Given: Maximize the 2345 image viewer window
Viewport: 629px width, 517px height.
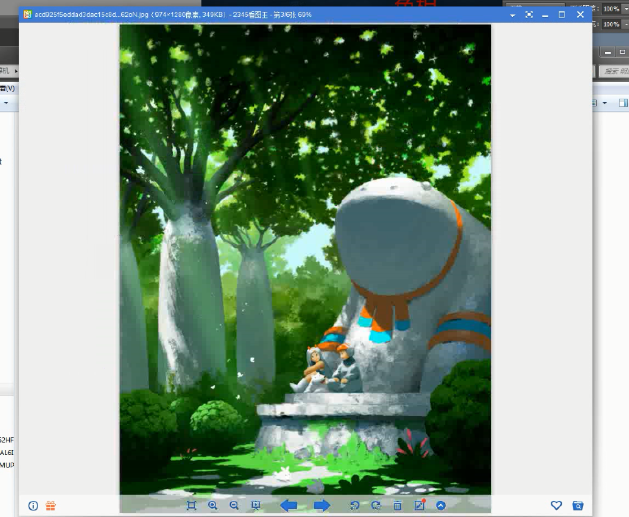Looking at the screenshot, I should coord(562,15).
